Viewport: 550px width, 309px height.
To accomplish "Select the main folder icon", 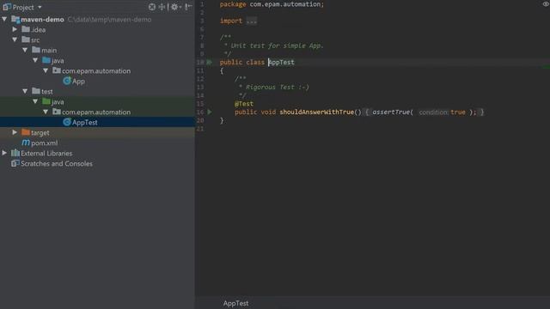I will click(36, 50).
